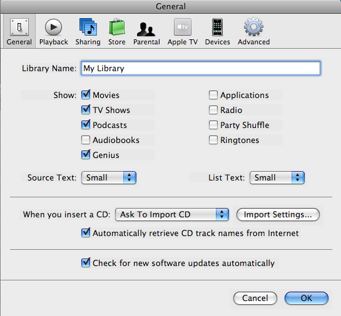Viewport: 341px width, 316px height.
Task: Switch to the Sharing preferences icon
Action: 88,32
